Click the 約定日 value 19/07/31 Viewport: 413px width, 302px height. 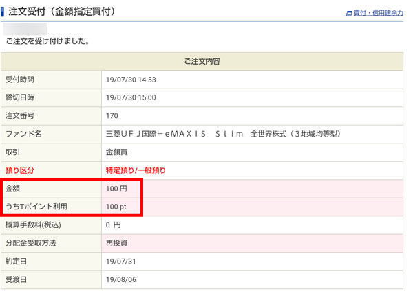[121, 262]
